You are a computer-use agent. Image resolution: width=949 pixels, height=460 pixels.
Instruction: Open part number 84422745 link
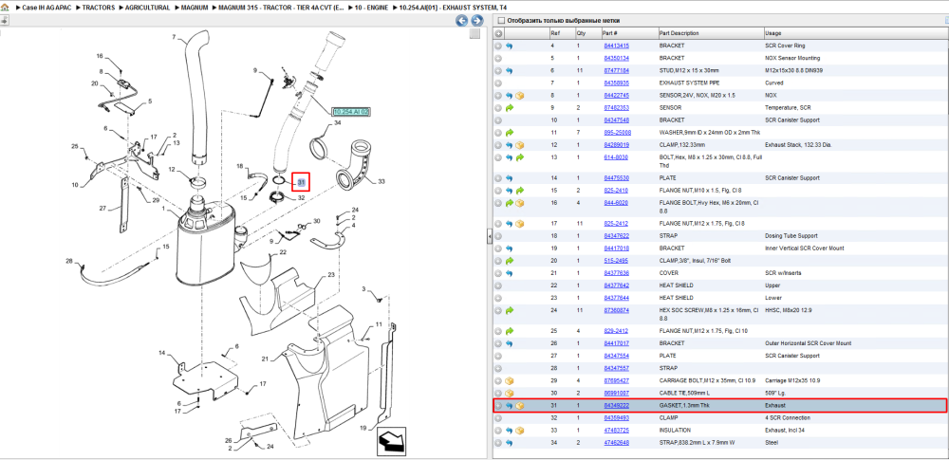click(x=616, y=96)
